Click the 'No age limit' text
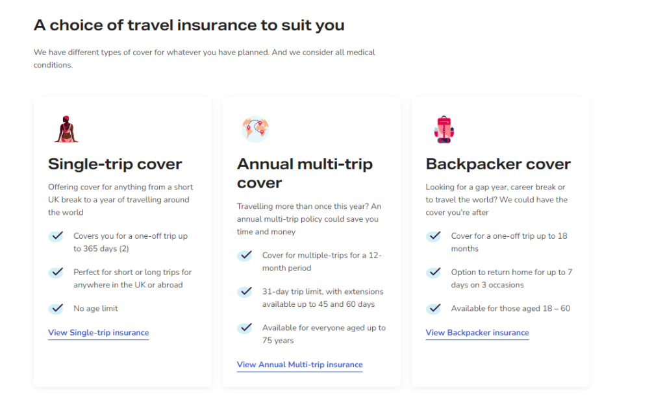The width and height of the screenshot is (665, 412). pos(96,309)
